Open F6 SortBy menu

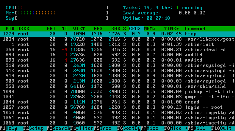coord(129,128)
